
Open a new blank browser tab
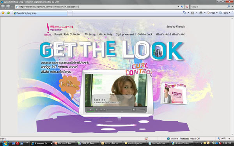click(x=70, y=13)
